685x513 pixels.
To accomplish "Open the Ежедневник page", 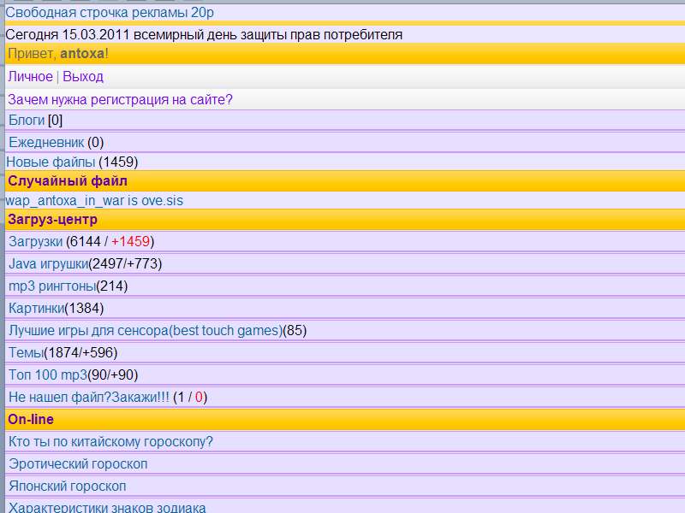I will coord(46,143).
